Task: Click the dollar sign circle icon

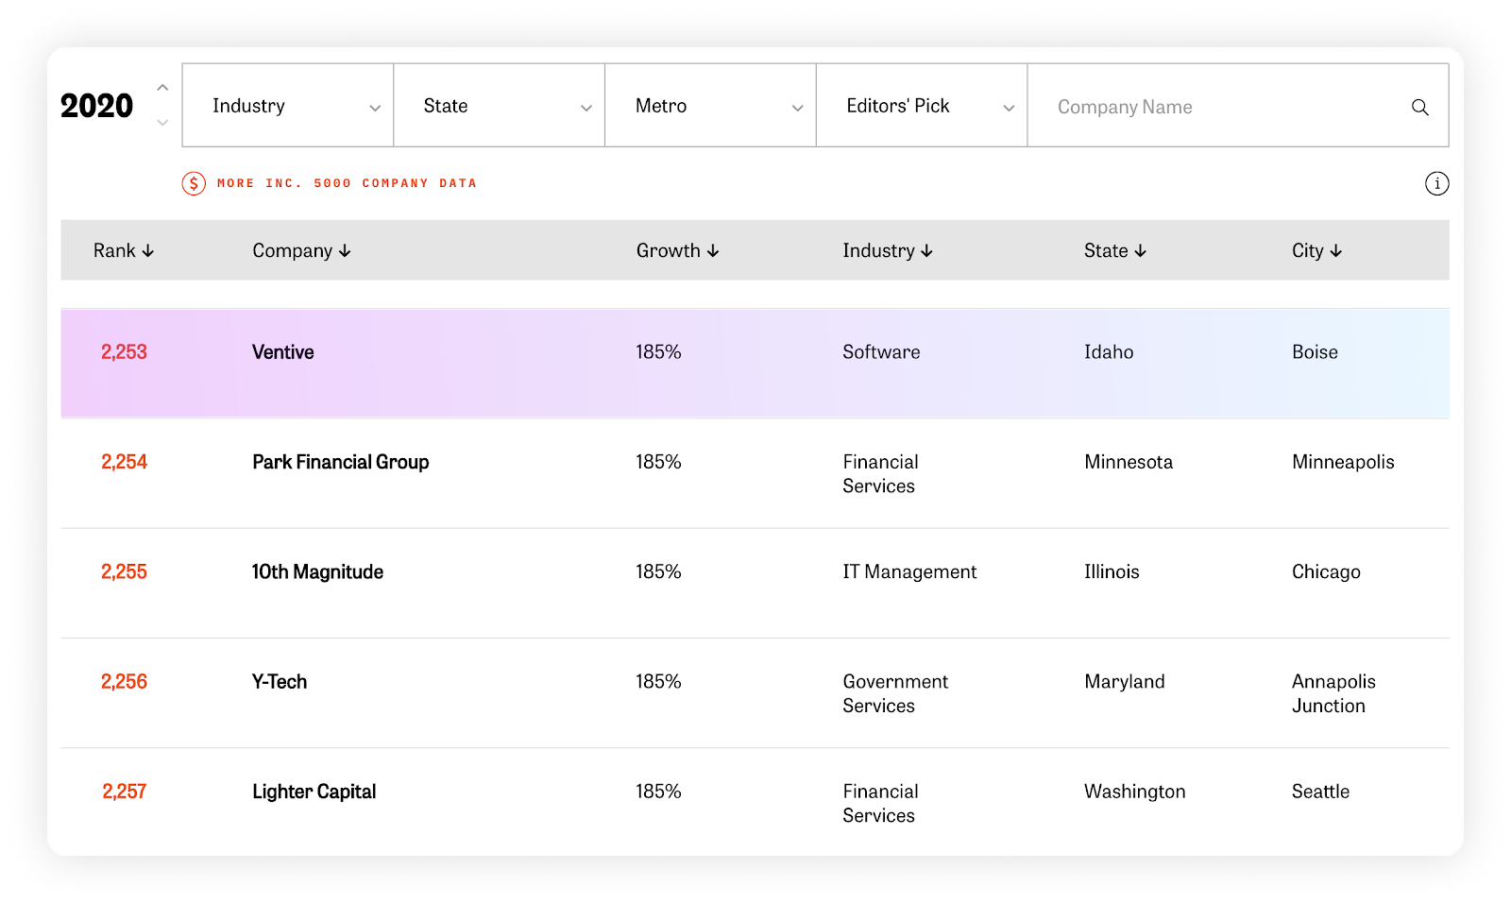Action: 194,183
